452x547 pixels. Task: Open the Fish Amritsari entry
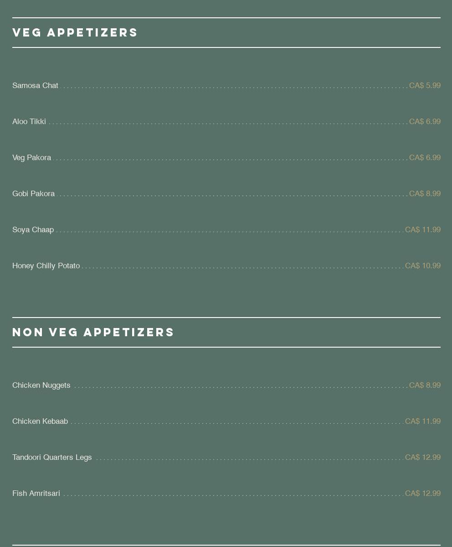[x=36, y=494]
